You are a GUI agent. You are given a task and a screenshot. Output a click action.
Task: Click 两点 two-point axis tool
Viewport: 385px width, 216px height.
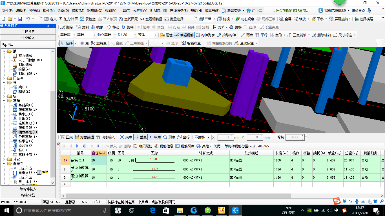click(x=247, y=35)
